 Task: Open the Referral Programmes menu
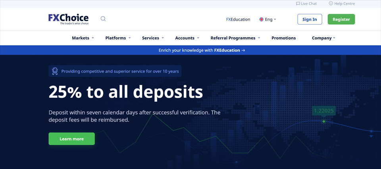click(233, 38)
